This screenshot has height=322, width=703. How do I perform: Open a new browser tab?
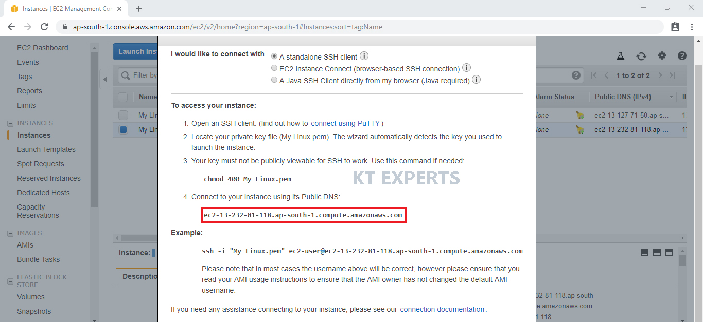pos(139,9)
